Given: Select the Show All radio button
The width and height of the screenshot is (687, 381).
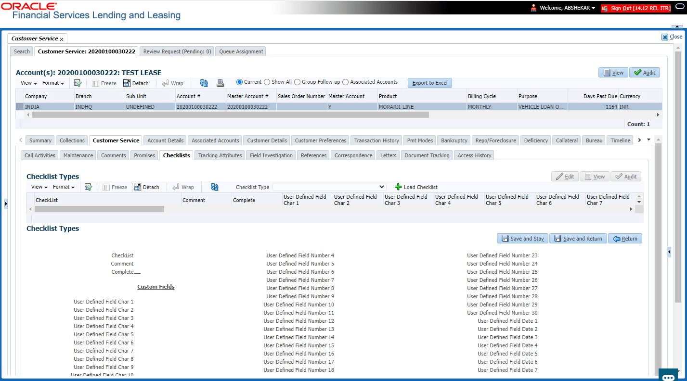Looking at the screenshot, I should click(267, 82).
